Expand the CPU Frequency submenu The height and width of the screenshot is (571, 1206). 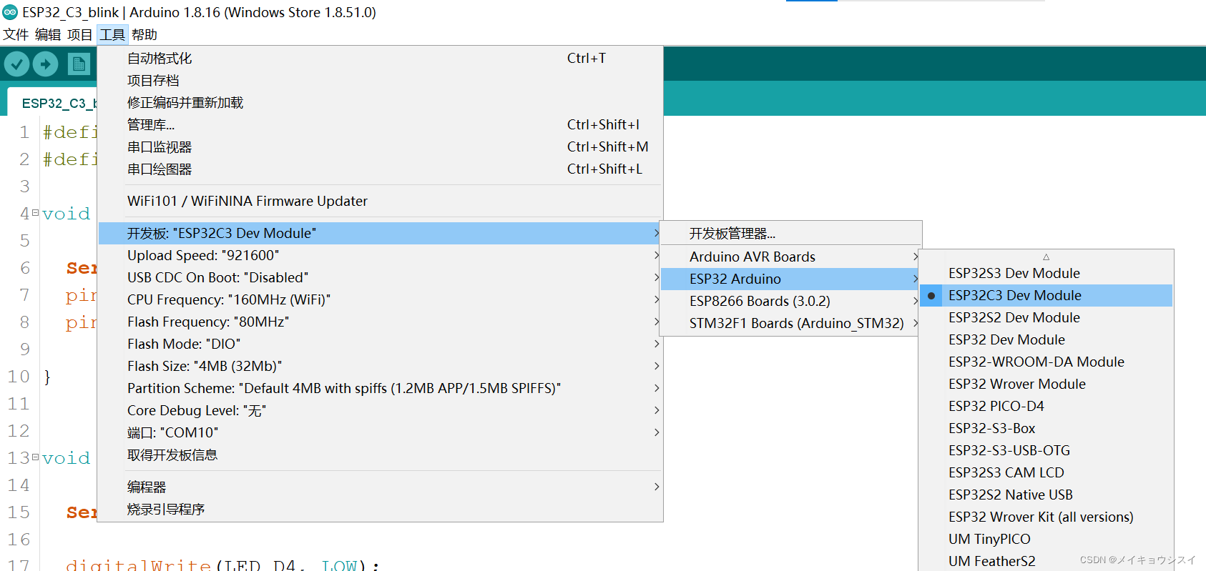click(380, 299)
